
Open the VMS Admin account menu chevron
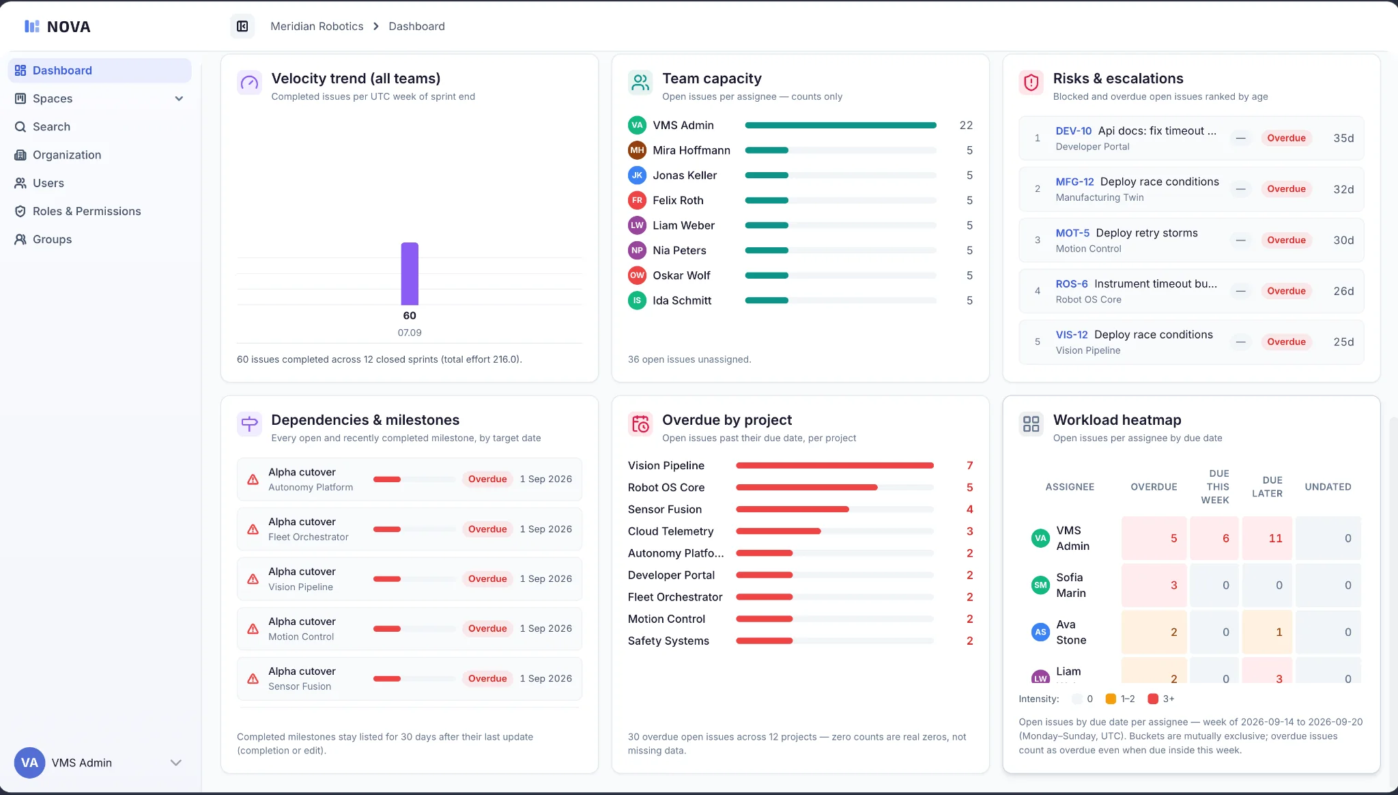tap(175, 763)
